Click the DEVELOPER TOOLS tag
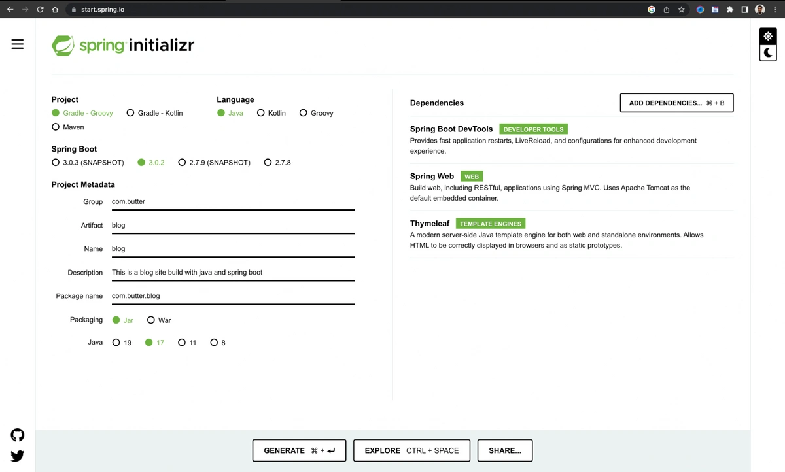Image resolution: width=785 pixels, height=472 pixels. [x=533, y=129]
